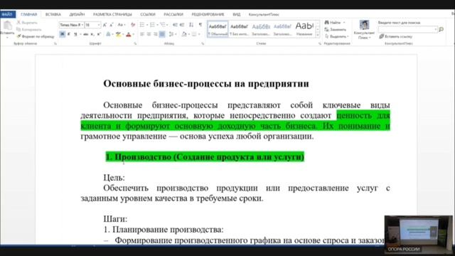The height and width of the screenshot is (256, 455).
Task: Switch to the Вставка tab
Action: coord(53,14)
